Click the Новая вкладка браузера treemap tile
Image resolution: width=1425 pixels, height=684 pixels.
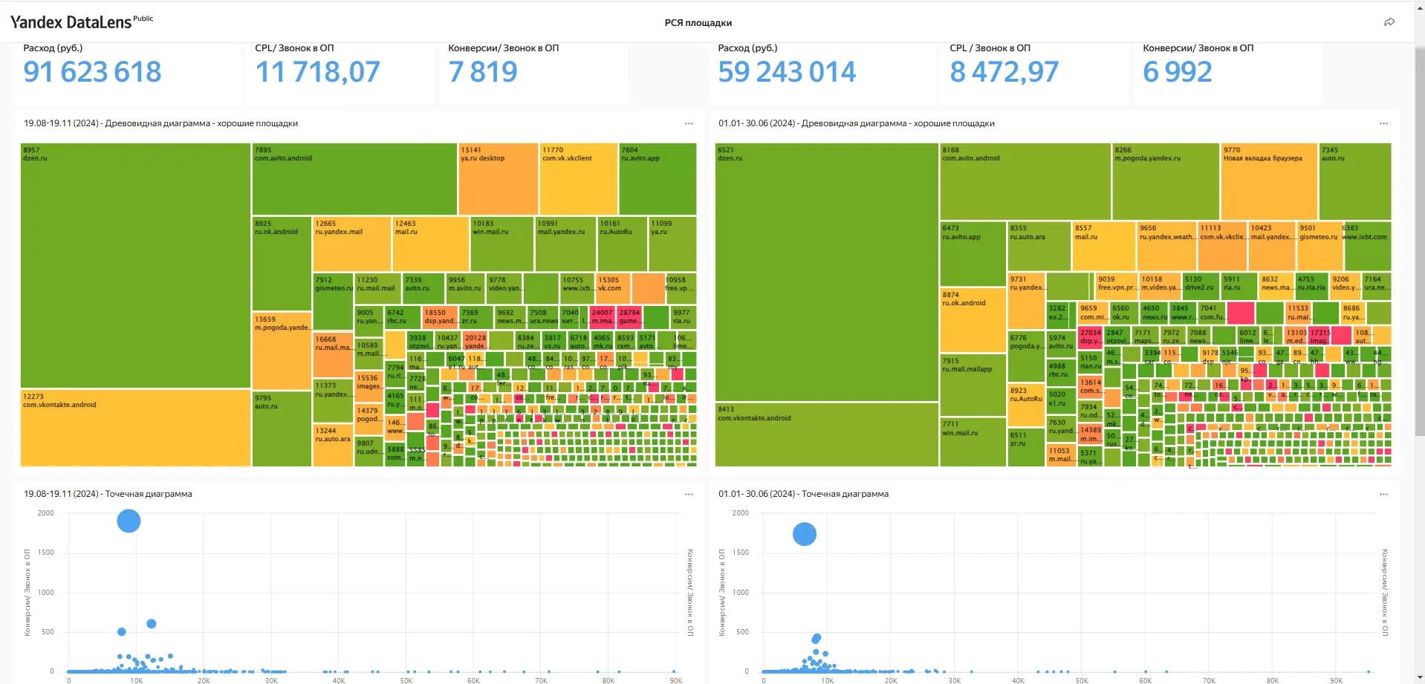pos(1268,182)
